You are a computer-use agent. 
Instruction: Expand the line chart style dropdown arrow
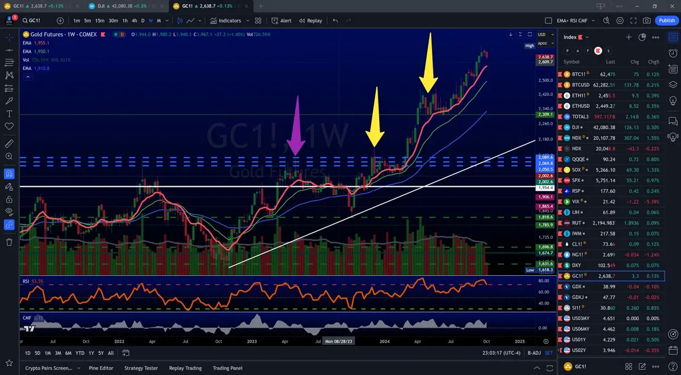pos(201,20)
